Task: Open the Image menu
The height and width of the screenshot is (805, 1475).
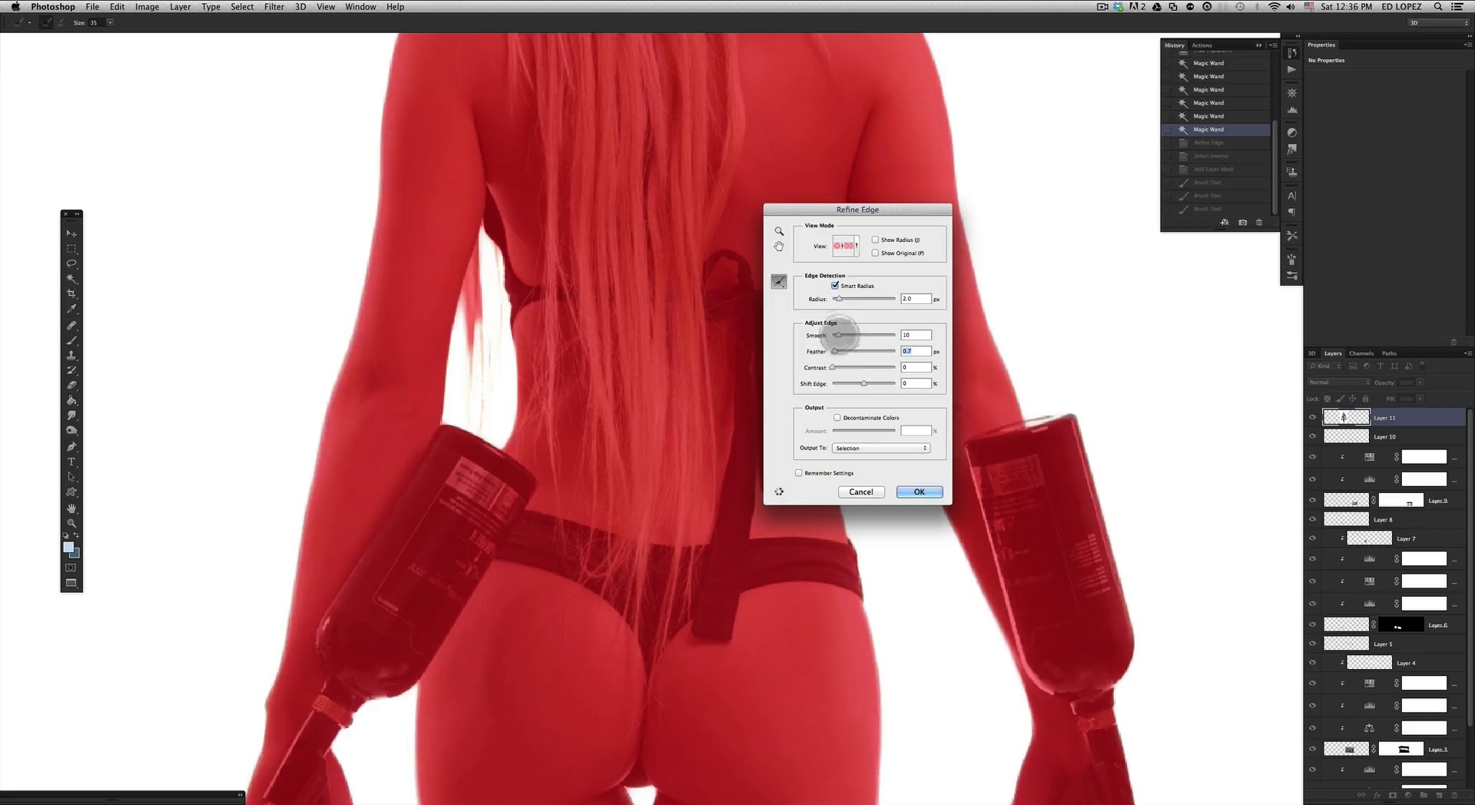Action: click(147, 7)
